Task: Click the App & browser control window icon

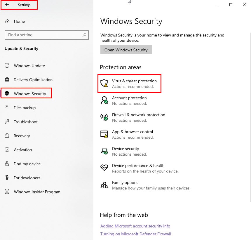Action: (x=104, y=134)
